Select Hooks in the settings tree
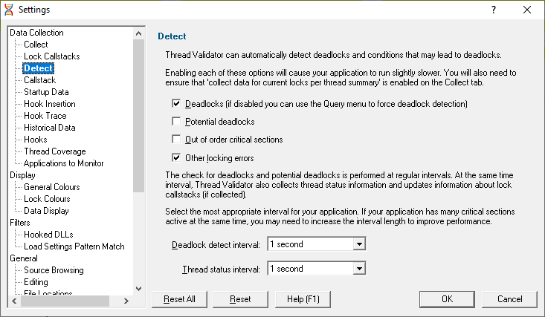The height and width of the screenshot is (317, 545). (x=36, y=140)
